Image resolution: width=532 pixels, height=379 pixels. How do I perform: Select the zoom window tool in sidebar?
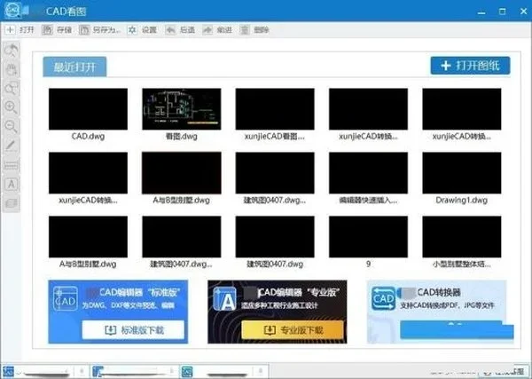coord(12,88)
